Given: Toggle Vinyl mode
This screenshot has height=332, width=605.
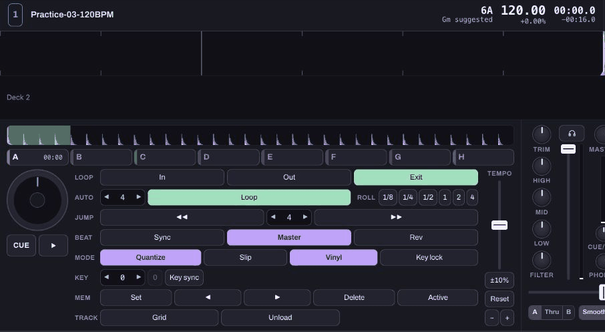Looking at the screenshot, I should pyautogui.click(x=333, y=257).
